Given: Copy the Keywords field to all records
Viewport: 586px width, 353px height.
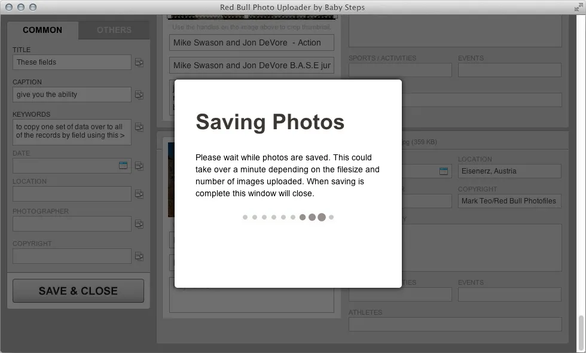Looking at the screenshot, I should tap(139, 127).
